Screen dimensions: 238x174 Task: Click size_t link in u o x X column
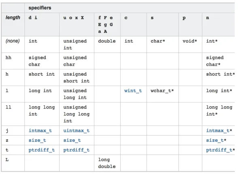pos(72,140)
